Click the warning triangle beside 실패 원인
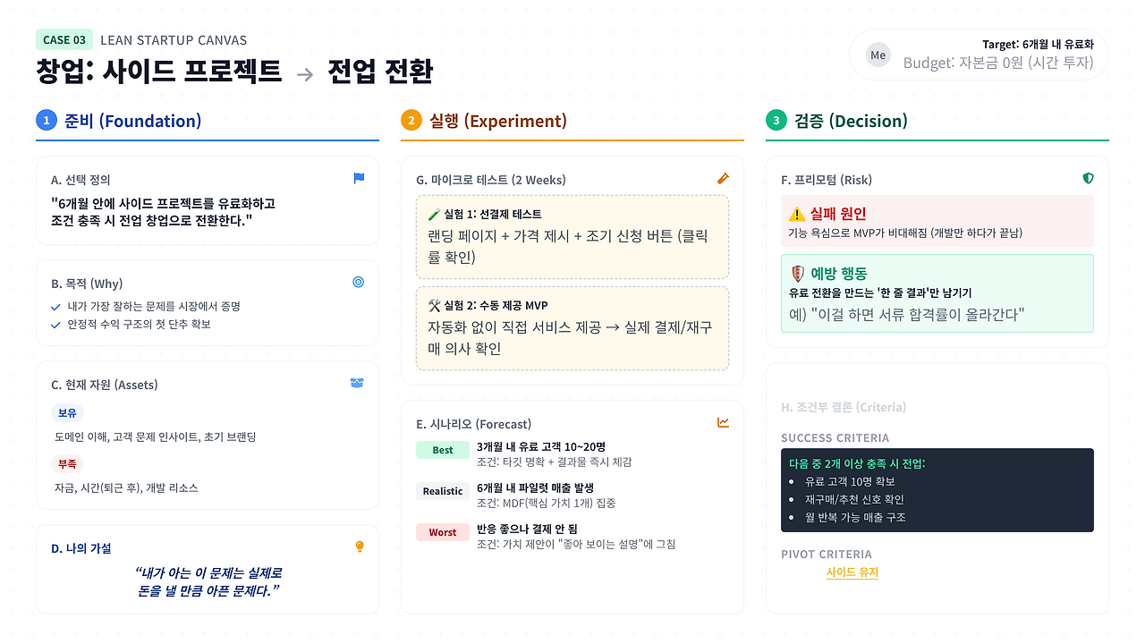Image resolution: width=1145 pixels, height=644 pixels. coord(796,214)
